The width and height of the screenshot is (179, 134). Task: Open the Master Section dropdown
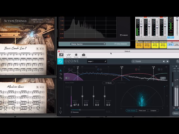pyautogui.click(x=88, y=44)
